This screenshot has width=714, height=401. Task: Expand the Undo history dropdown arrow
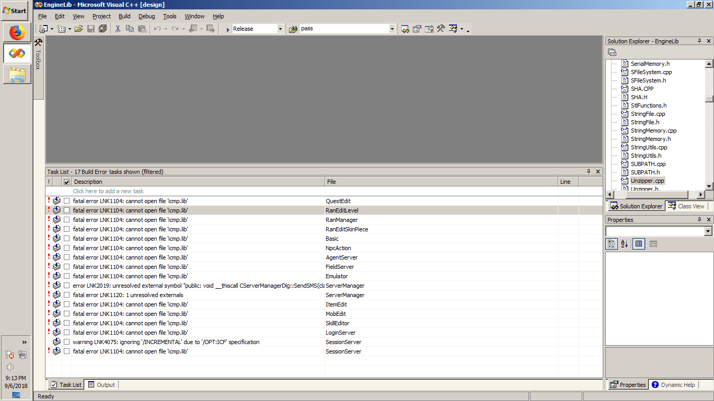[x=166, y=29]
